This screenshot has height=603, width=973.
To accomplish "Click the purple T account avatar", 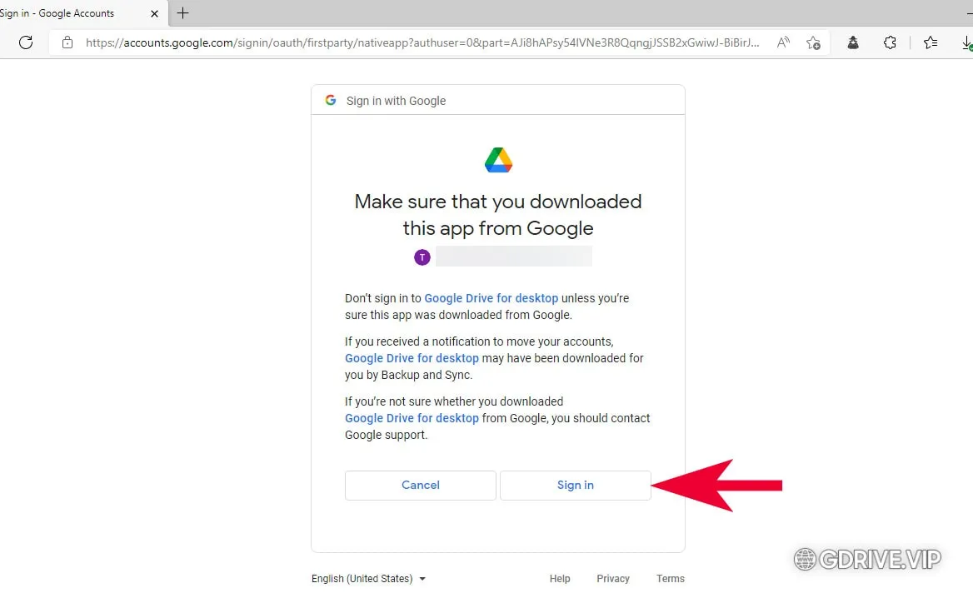I will tap(422, 257).
